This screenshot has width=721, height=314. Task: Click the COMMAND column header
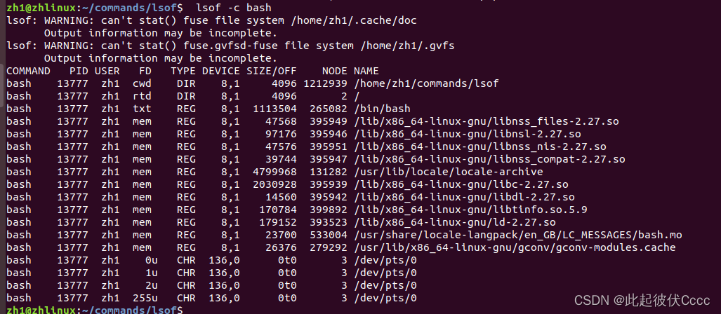click(x=28, y=71)
